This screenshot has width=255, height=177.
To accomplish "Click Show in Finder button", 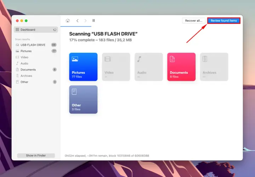I will (x=36, y=155).
